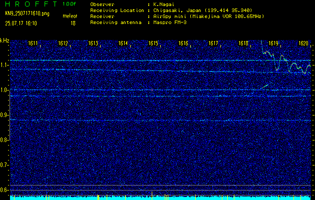Click the 0.6 frequency axis label
The image size is (315, 200).
click(4, 190)
